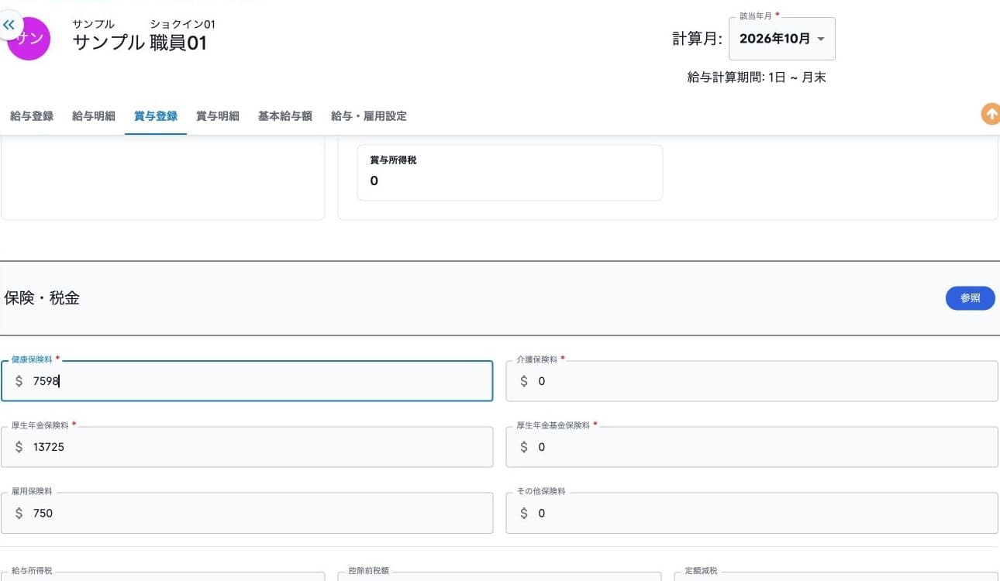Screen dimensions: 1000x581
Task: Open the 賞与明細 tab
Action: point(218,116)
